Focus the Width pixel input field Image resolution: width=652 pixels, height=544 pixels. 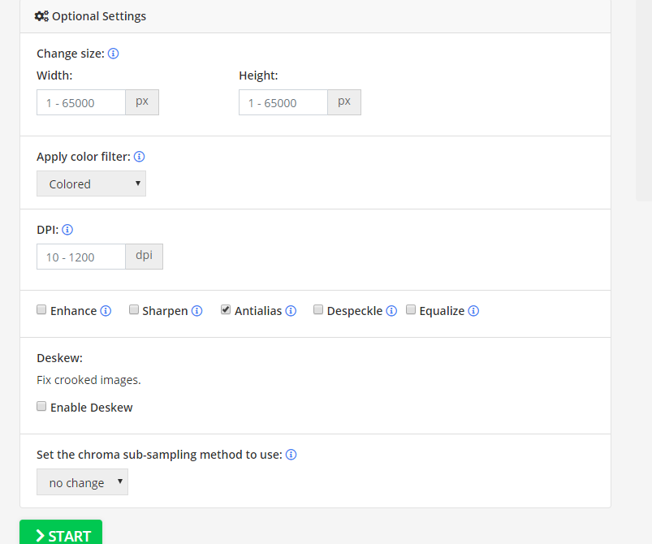pyautogui.click(x=81, y=102)
